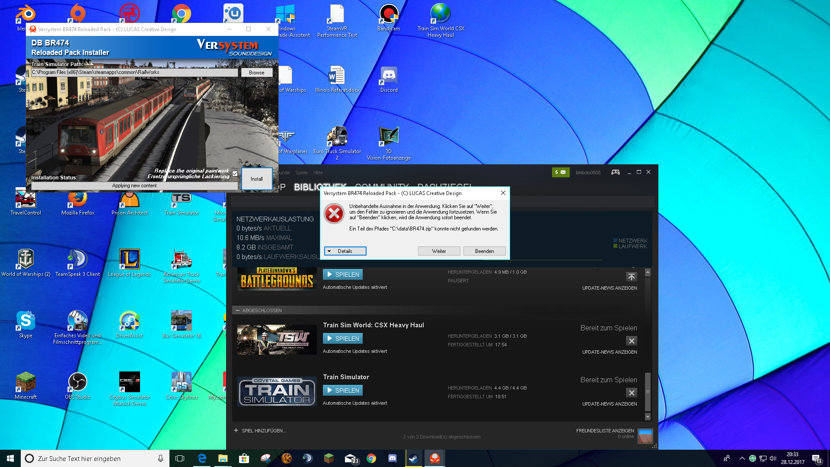This screenshot has width=830, height=467.
Task: Expand the Details section in the error dialog
Action: click(345, 251)
